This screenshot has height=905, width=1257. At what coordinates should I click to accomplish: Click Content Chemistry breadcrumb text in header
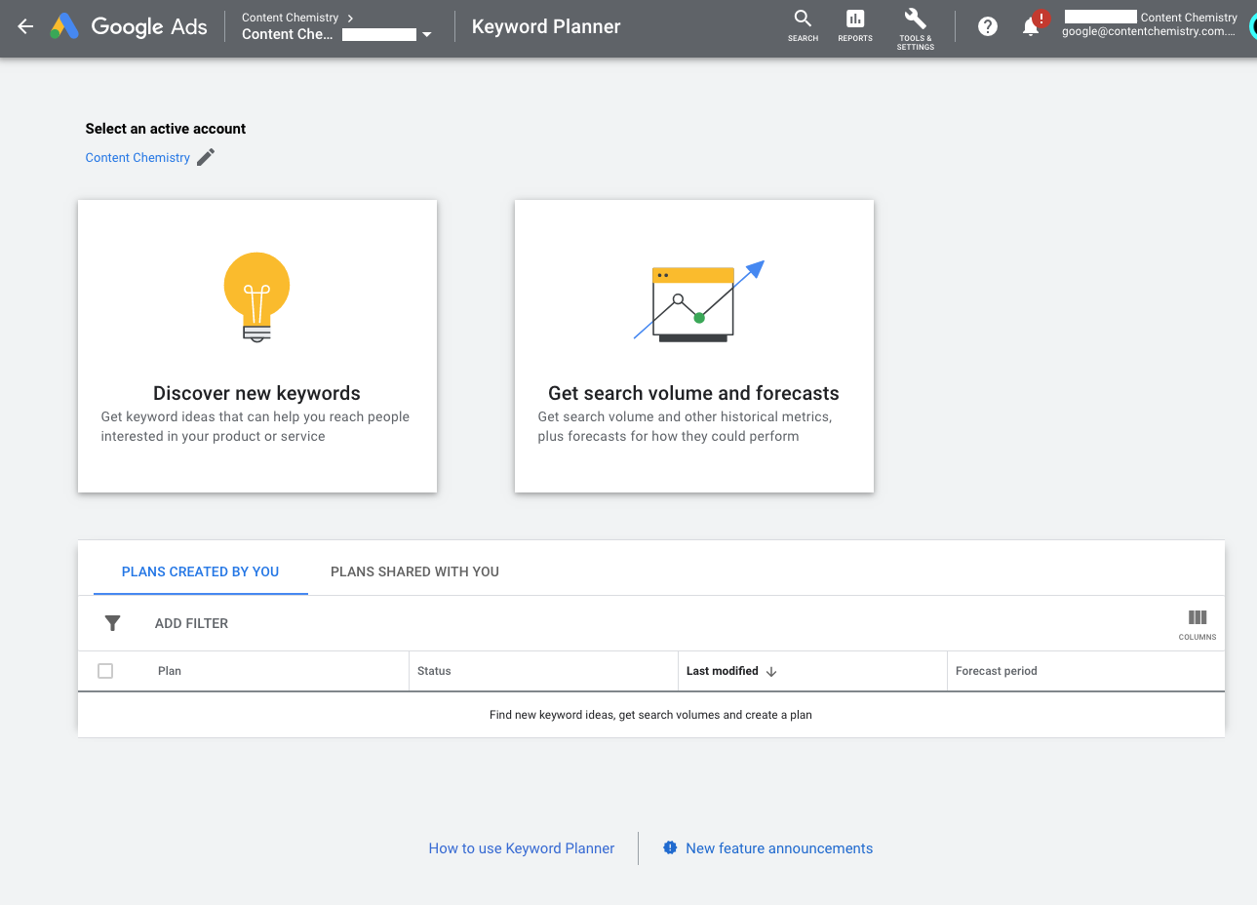tap(290, 18)
